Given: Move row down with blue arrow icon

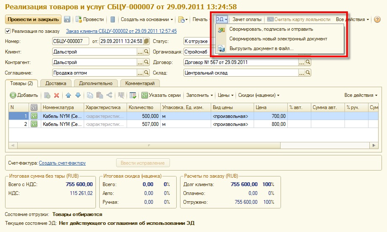Looking at the screenshot, I should [78, 96].
